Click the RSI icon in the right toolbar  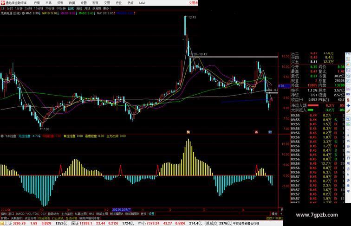(x=348, y=95)
